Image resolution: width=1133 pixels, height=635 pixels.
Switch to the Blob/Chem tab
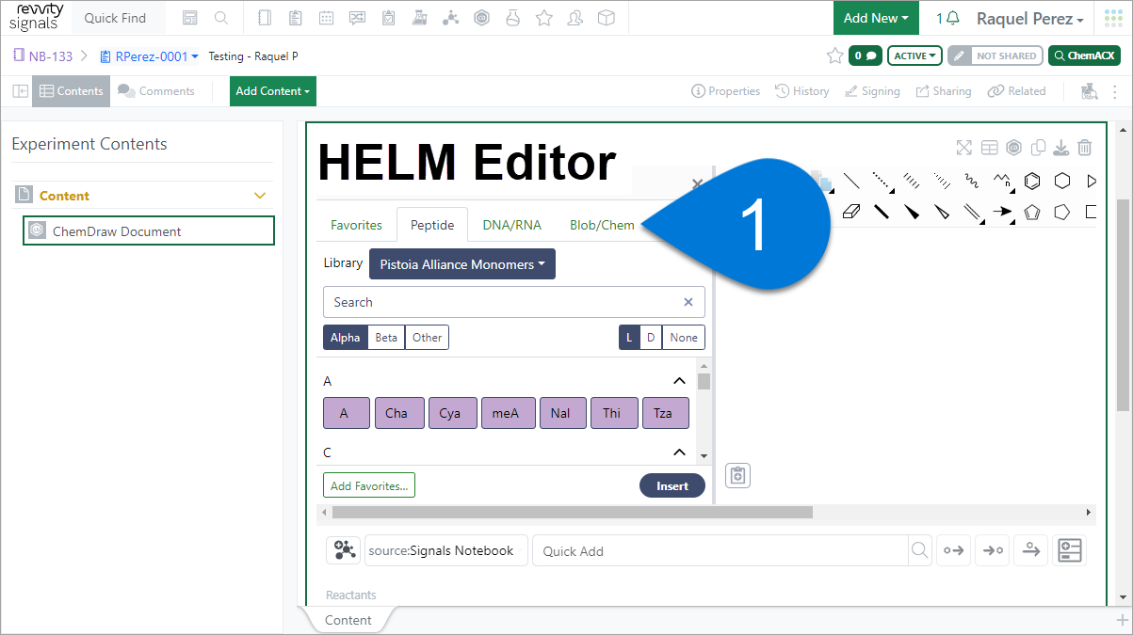click(602, 225)
